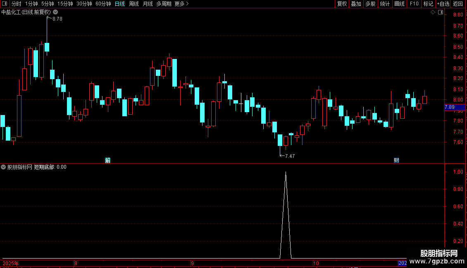This screenshot has height=268, width=467.
Task: Open 多周期 multi-period view
Action: tap(164, 4)
